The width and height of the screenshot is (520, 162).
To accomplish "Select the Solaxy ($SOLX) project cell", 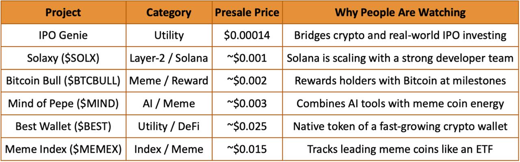I will pos(63,58).
